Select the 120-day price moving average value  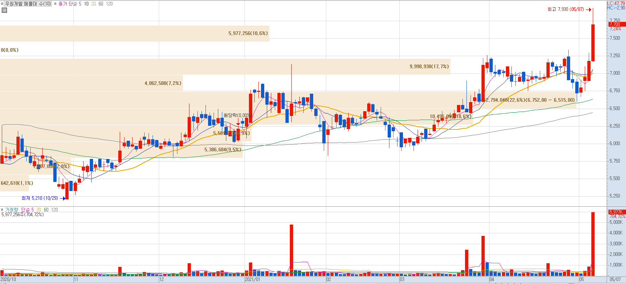109,4
